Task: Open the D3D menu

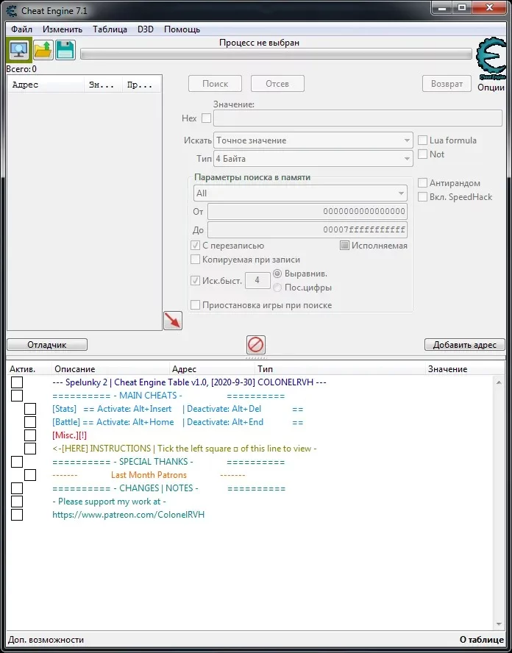Action: click(146, 29)
